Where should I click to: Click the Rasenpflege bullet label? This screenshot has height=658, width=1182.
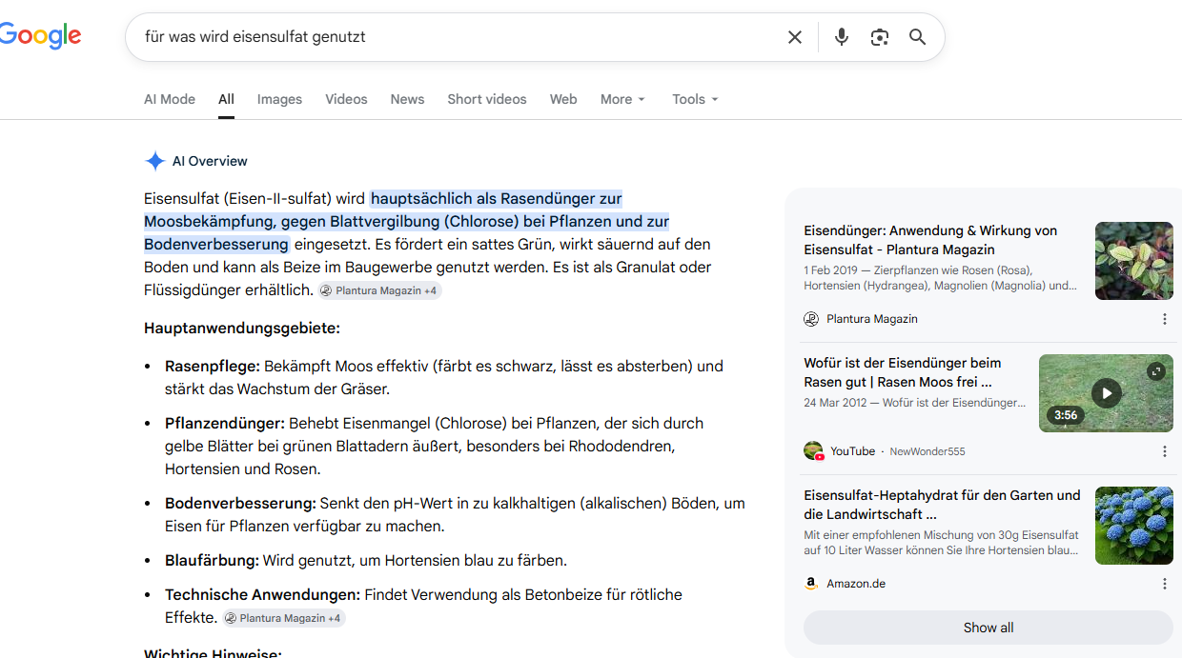(x=213, y=366)
